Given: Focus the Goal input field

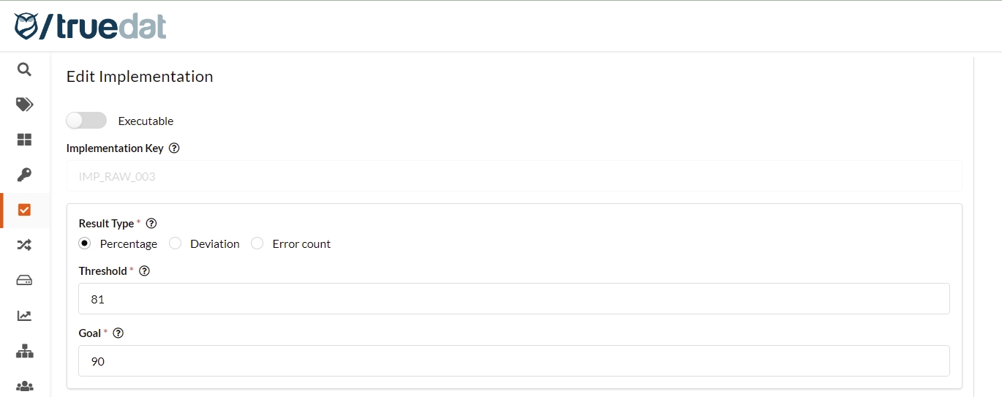Looking at the screenshot, I should coord(513,361).
